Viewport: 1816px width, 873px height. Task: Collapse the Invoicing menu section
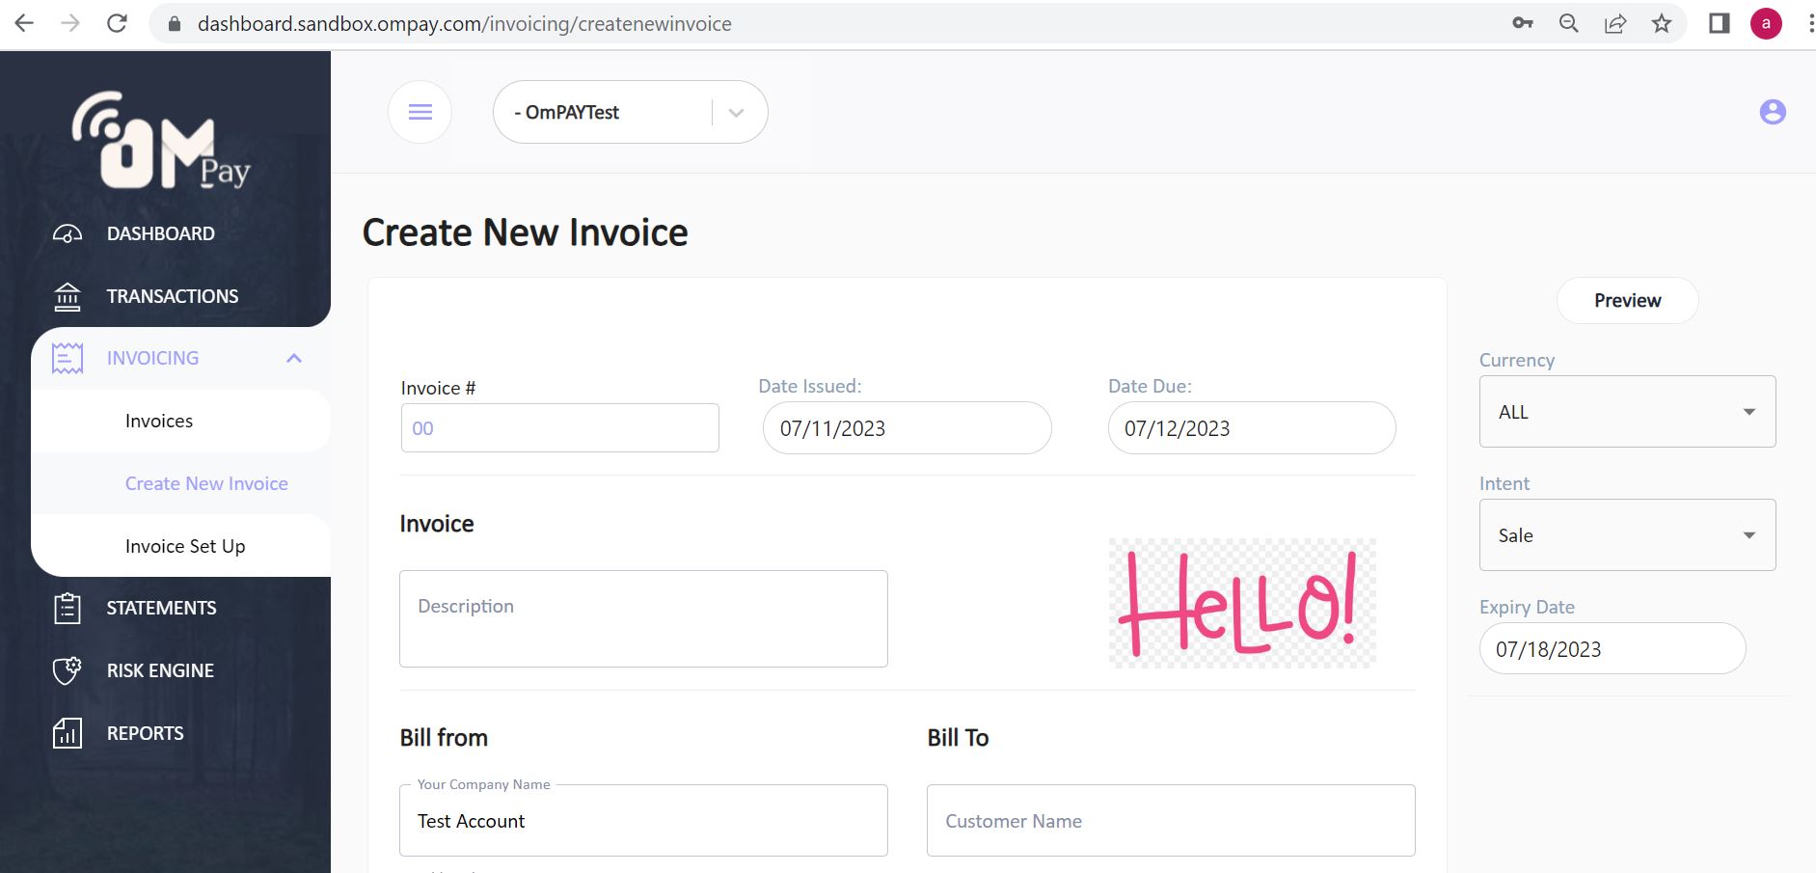pos(294,358)
